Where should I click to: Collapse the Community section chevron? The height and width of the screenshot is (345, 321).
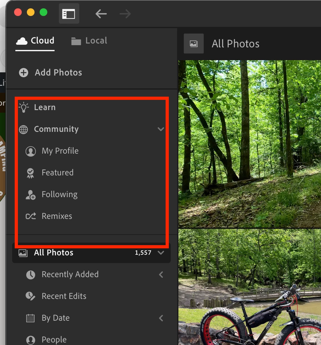click(161, 129)
